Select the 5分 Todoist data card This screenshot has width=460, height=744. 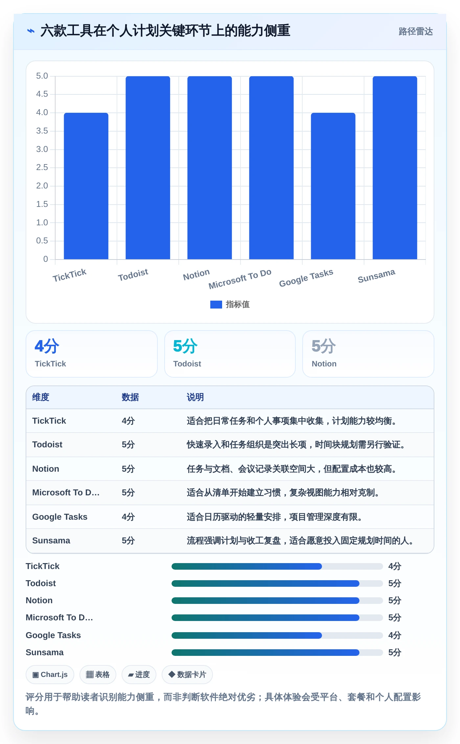pos(230,354)
